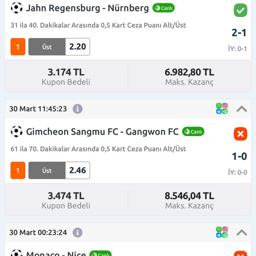Collapse the 30 Mart 11:45:23 coupon
The width and height of the screenshot is (256, 256).
click(242, 109)
